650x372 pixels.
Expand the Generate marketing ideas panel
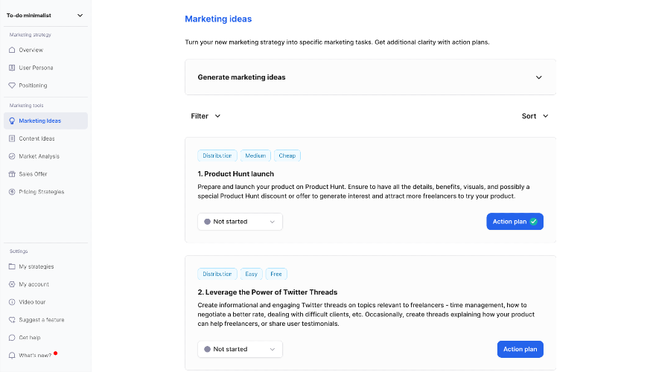370,77
